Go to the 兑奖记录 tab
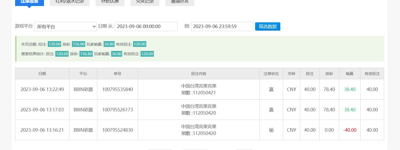400x150 pixels. (145, 2)
